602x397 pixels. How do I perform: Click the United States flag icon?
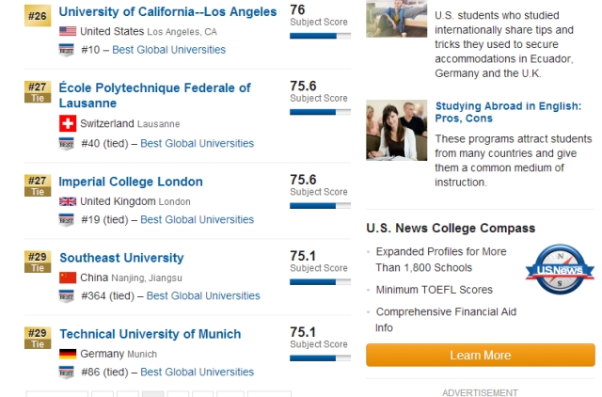pyautogui.click(x=68, y=31)
